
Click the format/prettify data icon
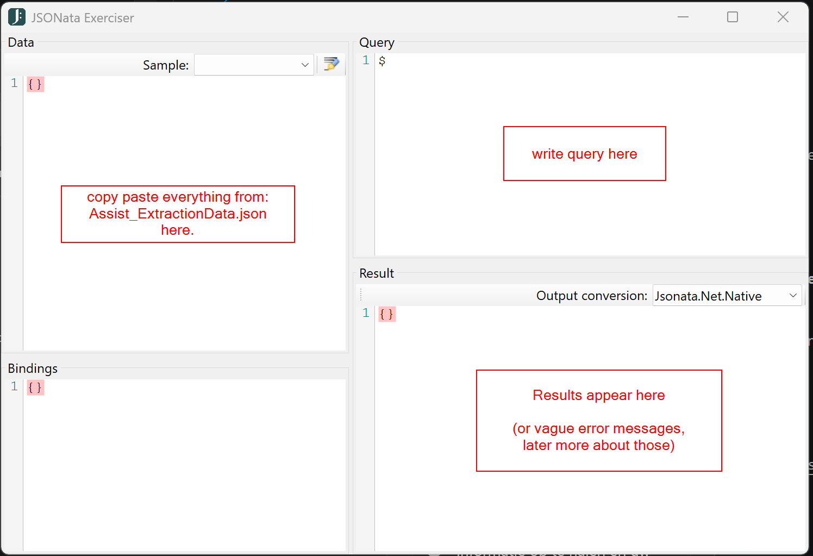331,65
